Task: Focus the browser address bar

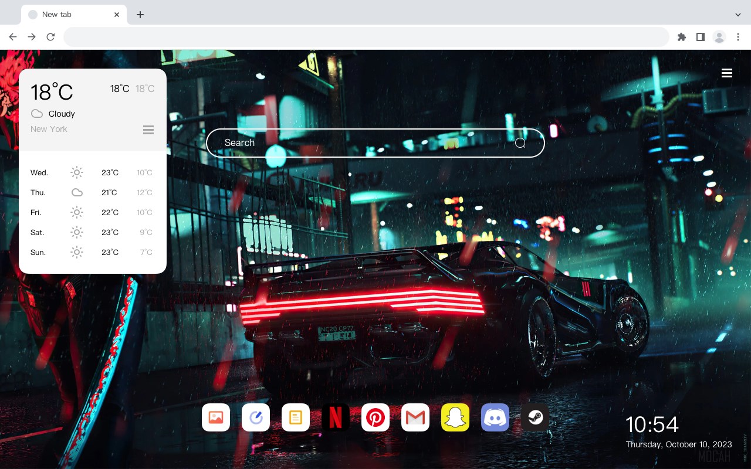Action: coord(366,37)
